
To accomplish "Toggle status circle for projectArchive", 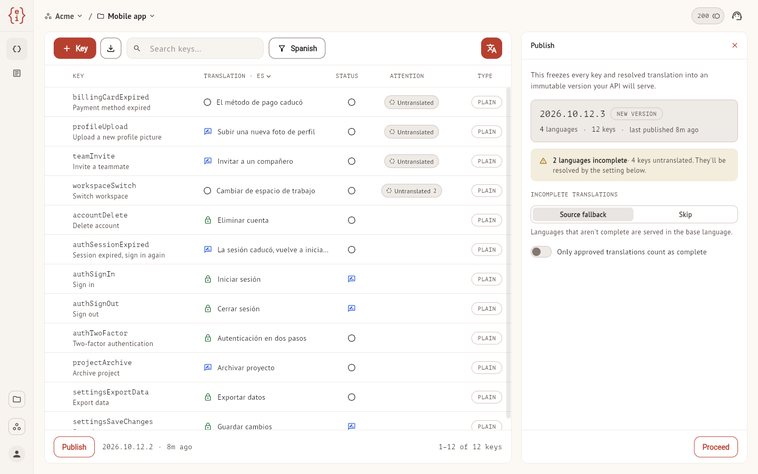I will 352,368.
